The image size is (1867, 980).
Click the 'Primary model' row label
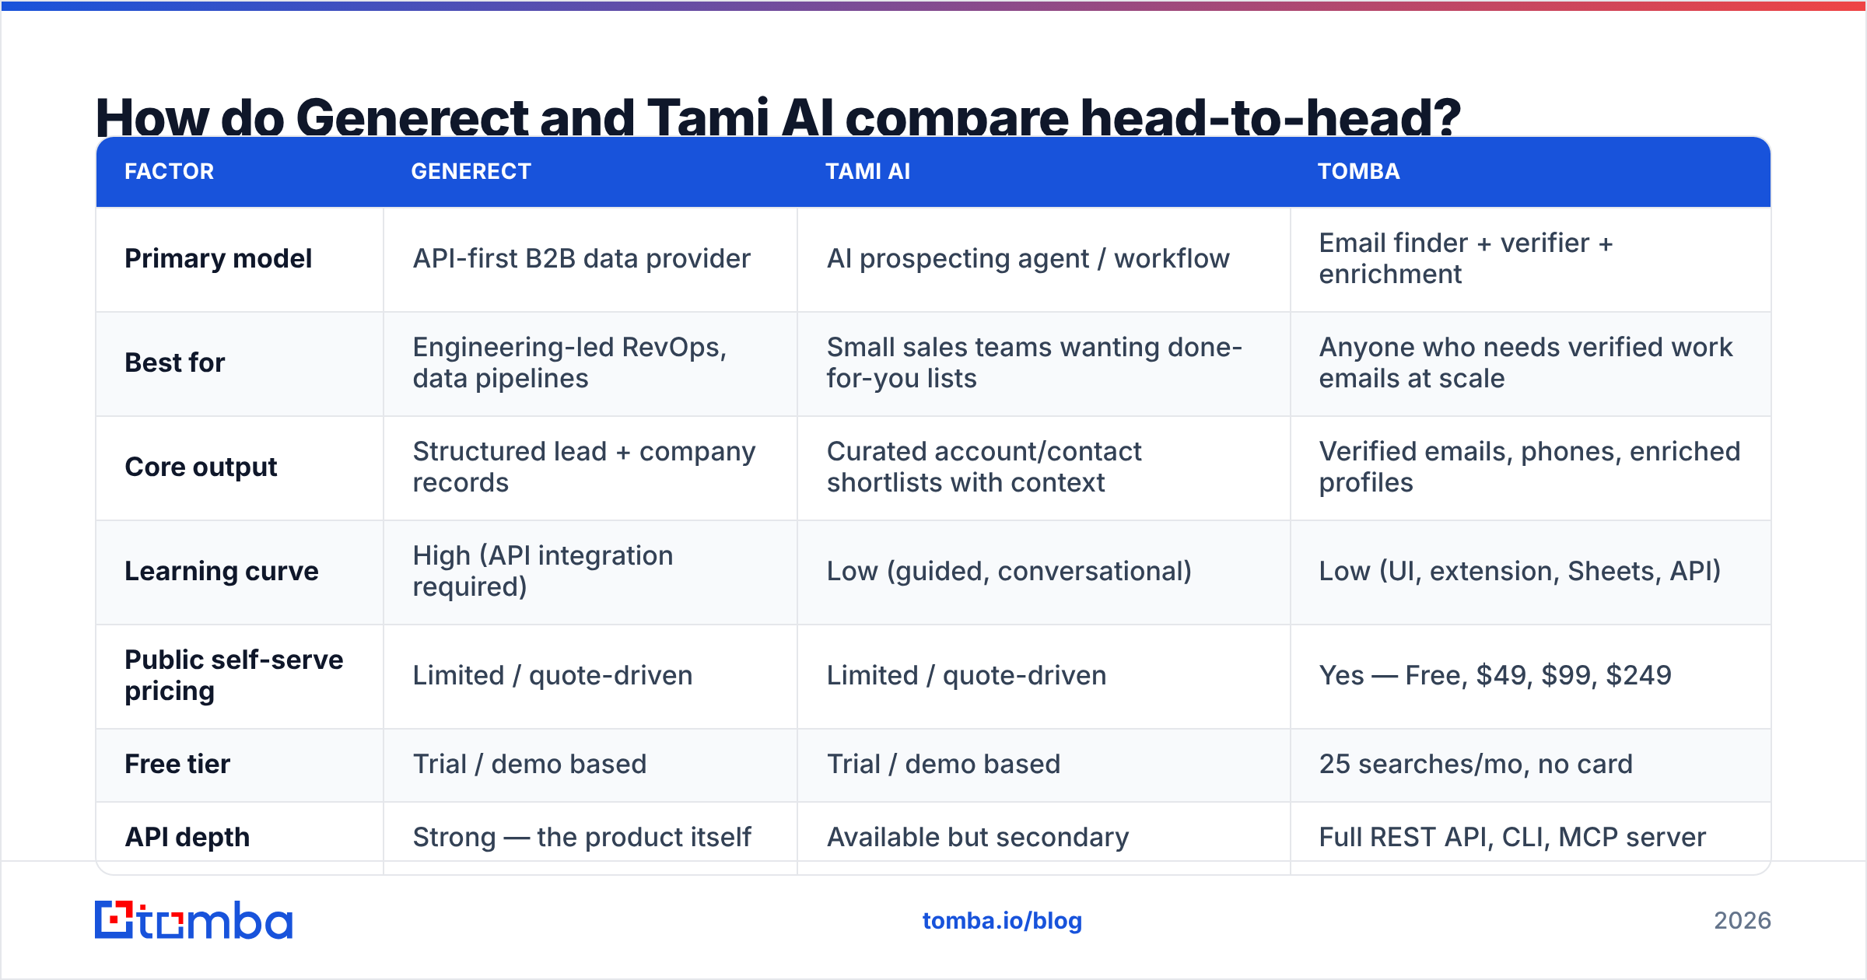(218, 258)
